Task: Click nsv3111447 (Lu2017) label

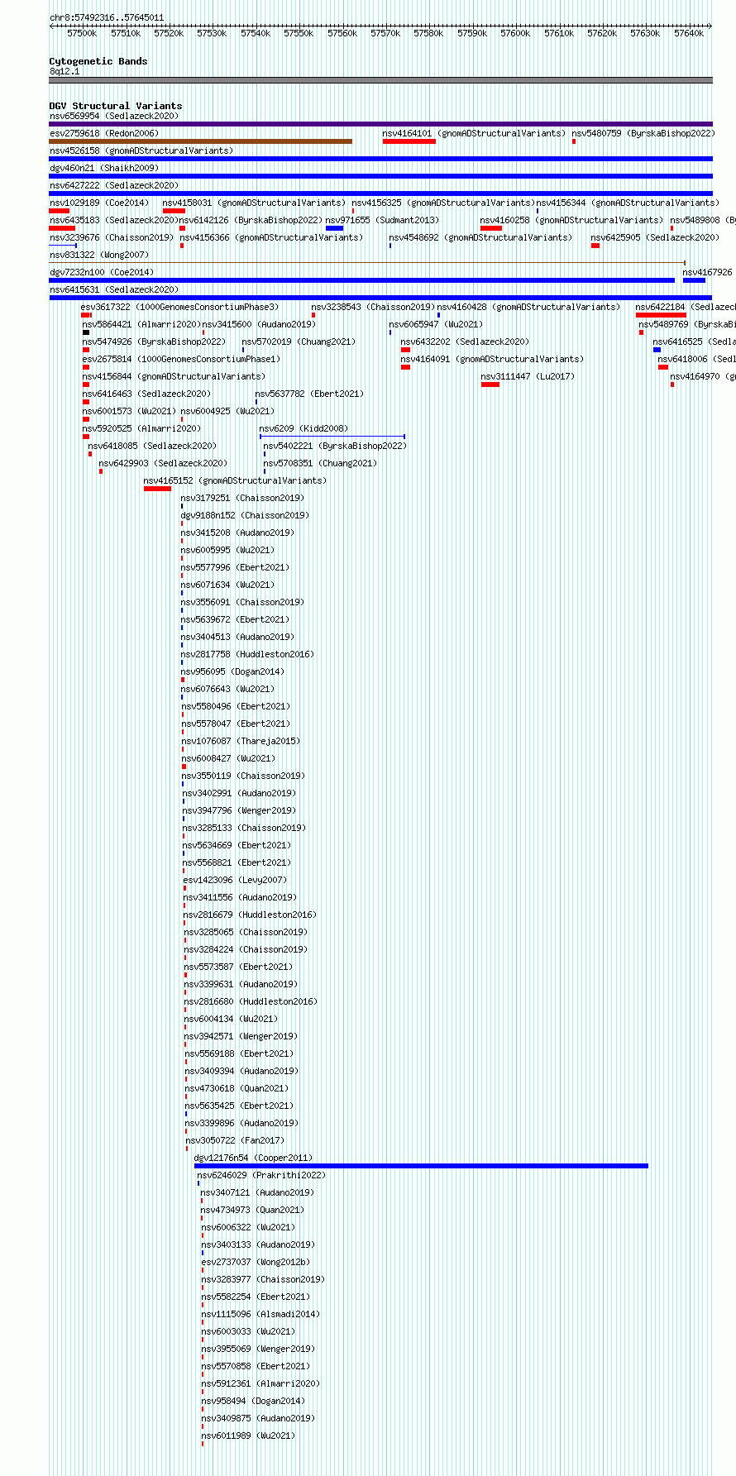Action: pyautogui.click(x=528, y=376)
